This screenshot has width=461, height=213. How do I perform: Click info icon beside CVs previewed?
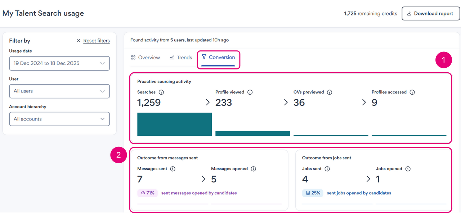coord(330,92)
